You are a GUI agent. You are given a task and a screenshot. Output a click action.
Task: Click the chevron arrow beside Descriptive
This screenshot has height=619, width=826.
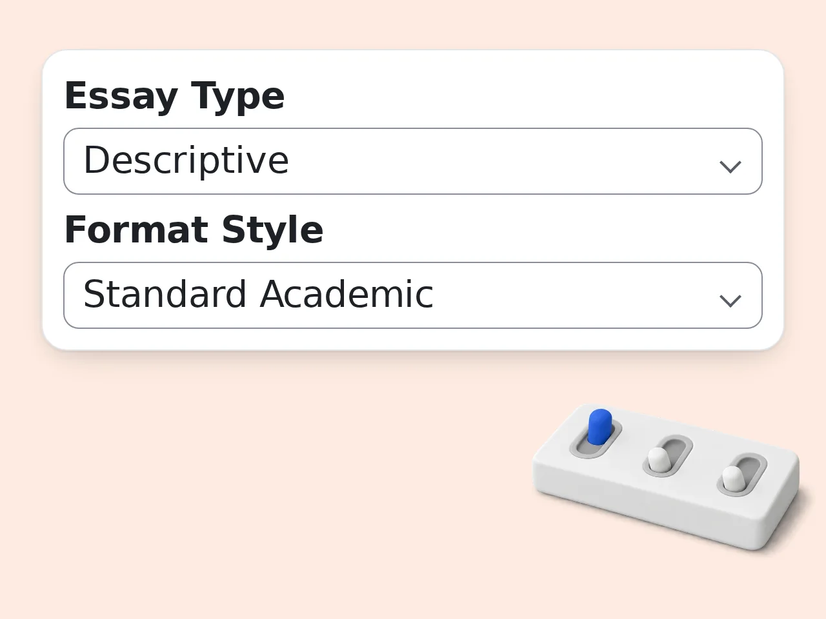pos(730,167)
